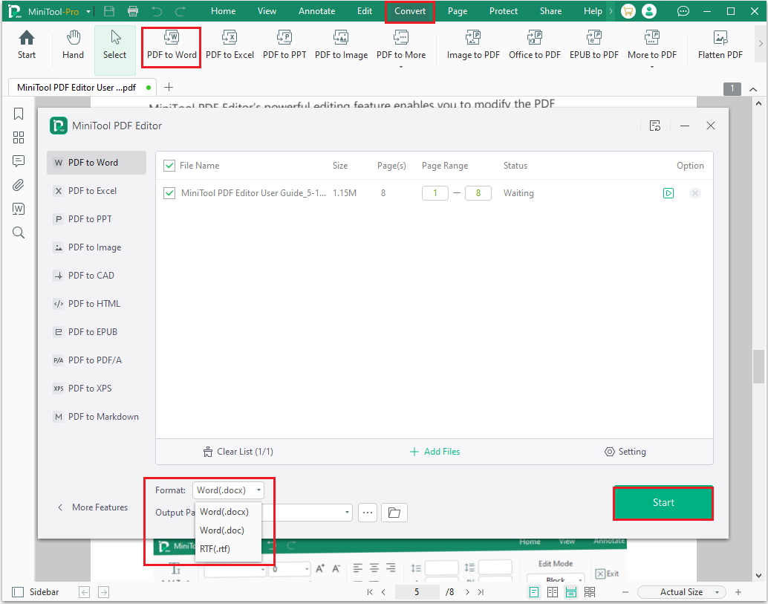Open comments panel in left sidebar
Screen dimensions: 768x604
[19, 160]
